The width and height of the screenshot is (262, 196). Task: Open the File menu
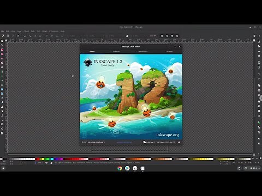(2, 32)
